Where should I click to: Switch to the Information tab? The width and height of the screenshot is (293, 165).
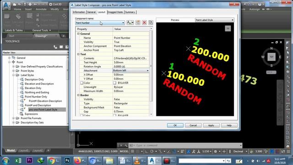pyautogui.click(x=79, y=12)
